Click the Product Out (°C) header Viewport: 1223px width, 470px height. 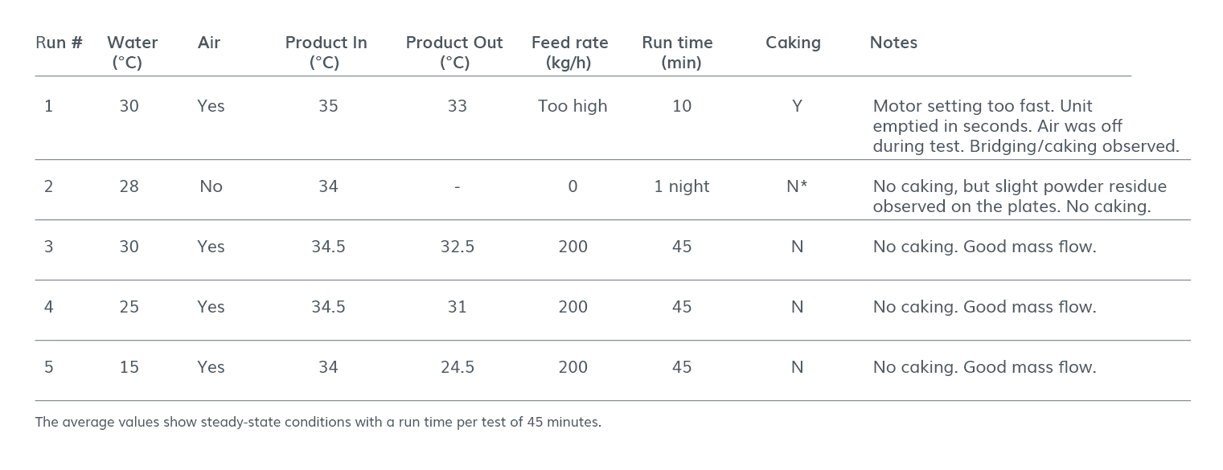coord(454,52)
